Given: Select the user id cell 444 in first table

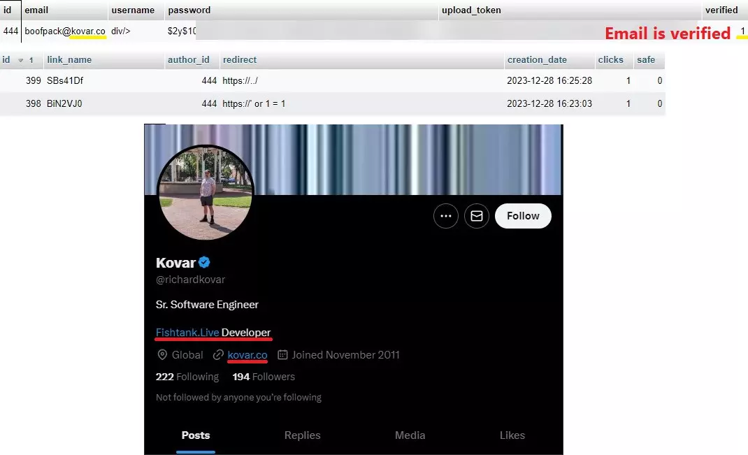Looking at the screenshot, I should (x=10, y=31).
